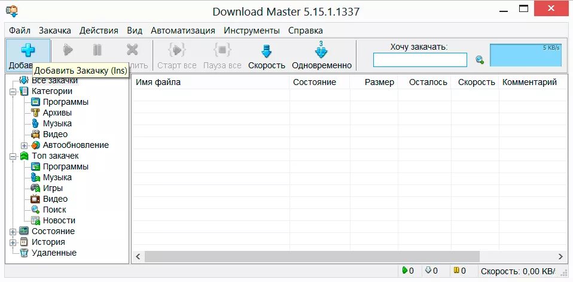Sort by the Размер column header
This screenshot has height=282, width=573.
tap(374, 82)
